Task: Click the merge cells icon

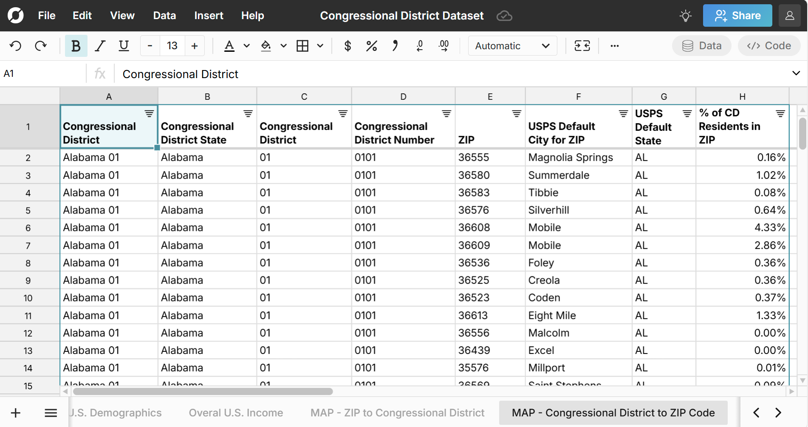Action: click(582, 46)
